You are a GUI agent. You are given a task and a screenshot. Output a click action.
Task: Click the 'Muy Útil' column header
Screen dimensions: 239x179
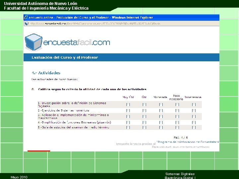click(128, 97)
